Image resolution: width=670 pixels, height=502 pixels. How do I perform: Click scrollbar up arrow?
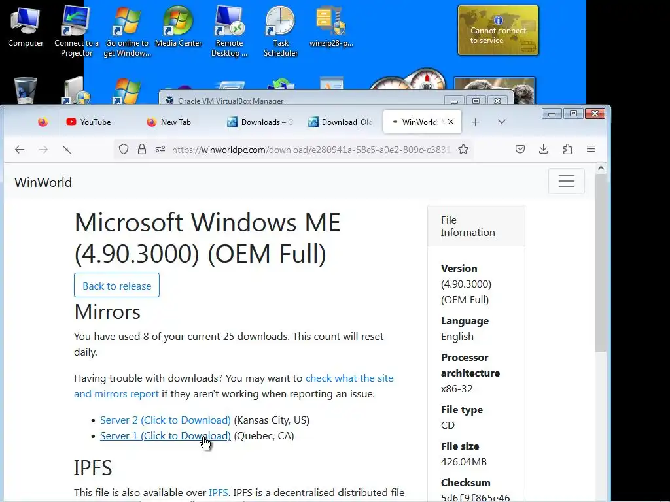pos(601,168)
